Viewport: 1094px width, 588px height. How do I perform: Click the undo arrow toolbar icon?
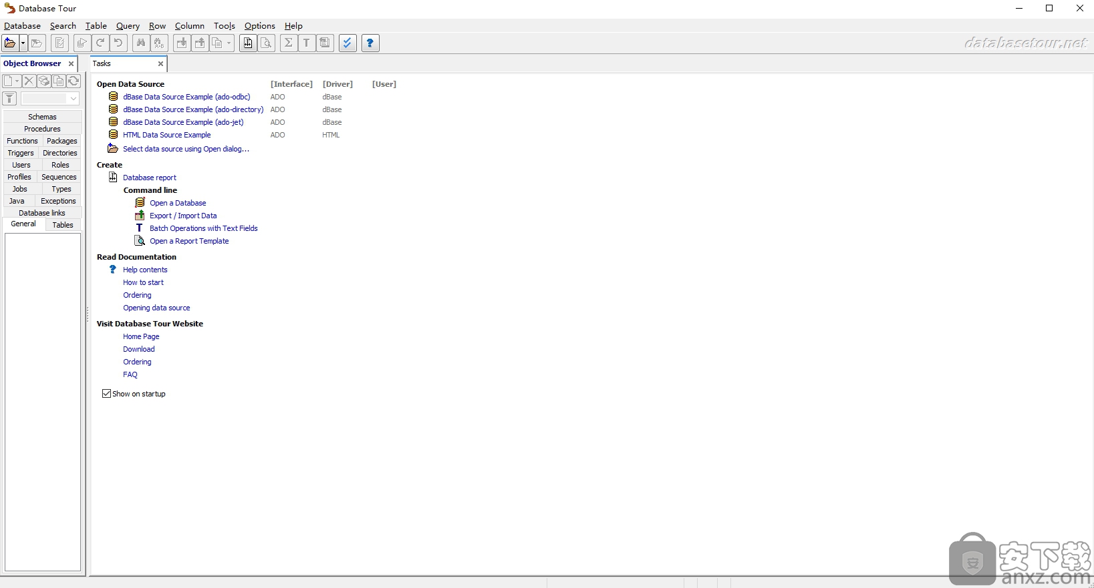(x=118, y=43)
